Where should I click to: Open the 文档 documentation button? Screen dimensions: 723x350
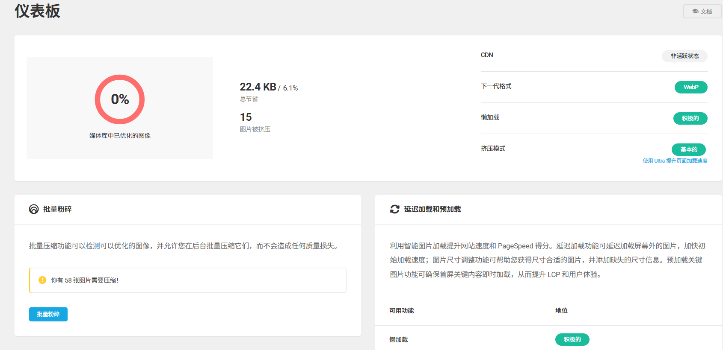702,12
